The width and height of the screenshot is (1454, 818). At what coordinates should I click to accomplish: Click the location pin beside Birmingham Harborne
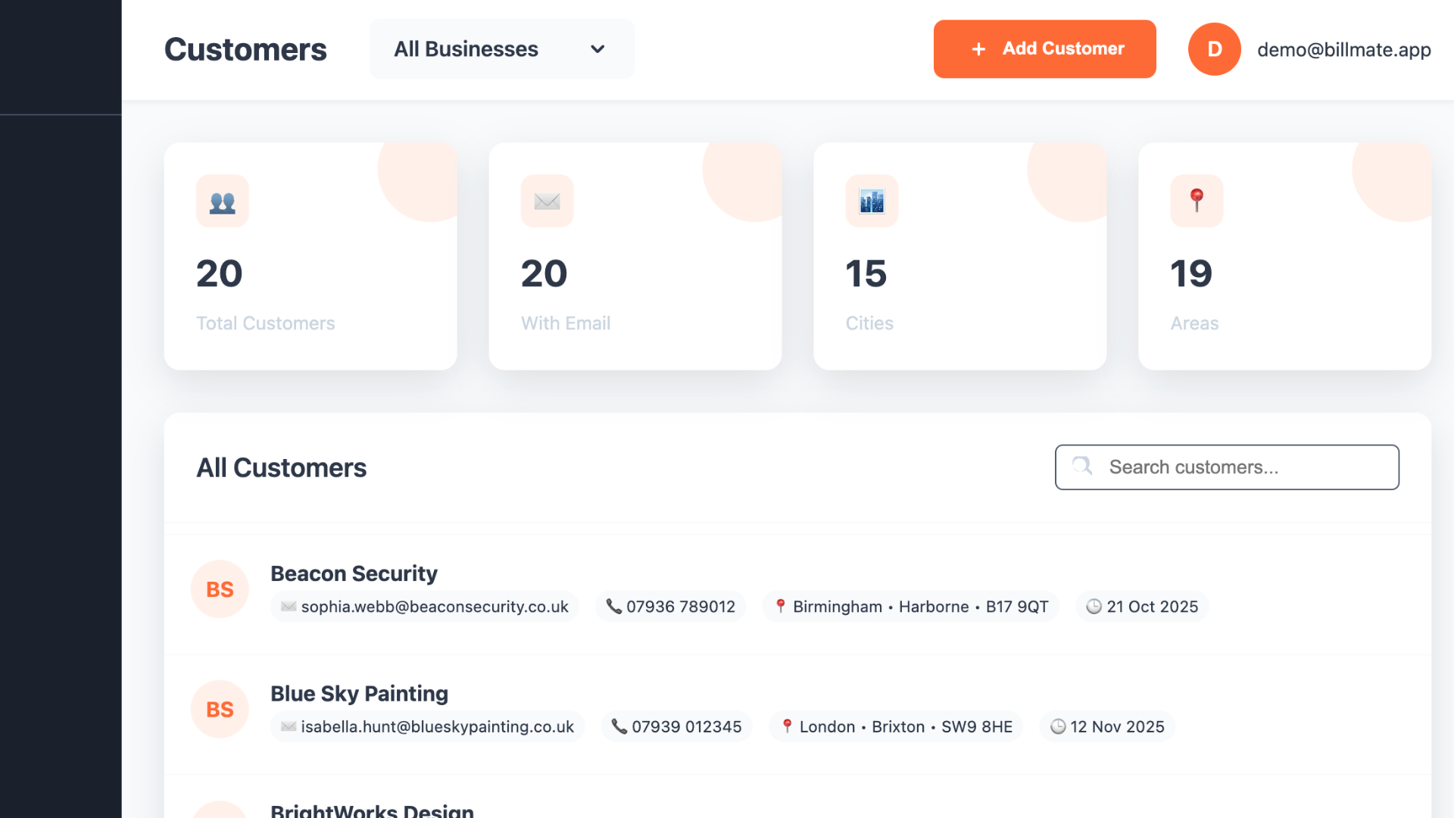coord(778,606)
